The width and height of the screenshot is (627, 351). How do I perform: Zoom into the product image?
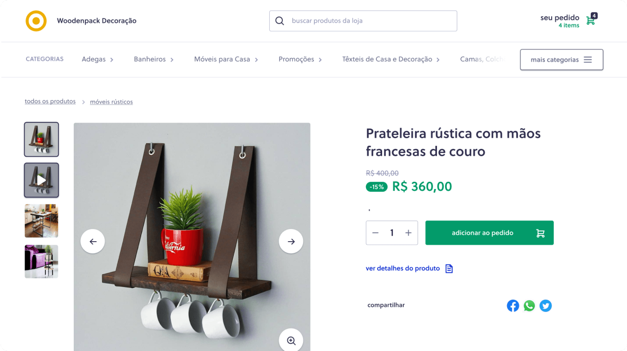coord(291,340)
